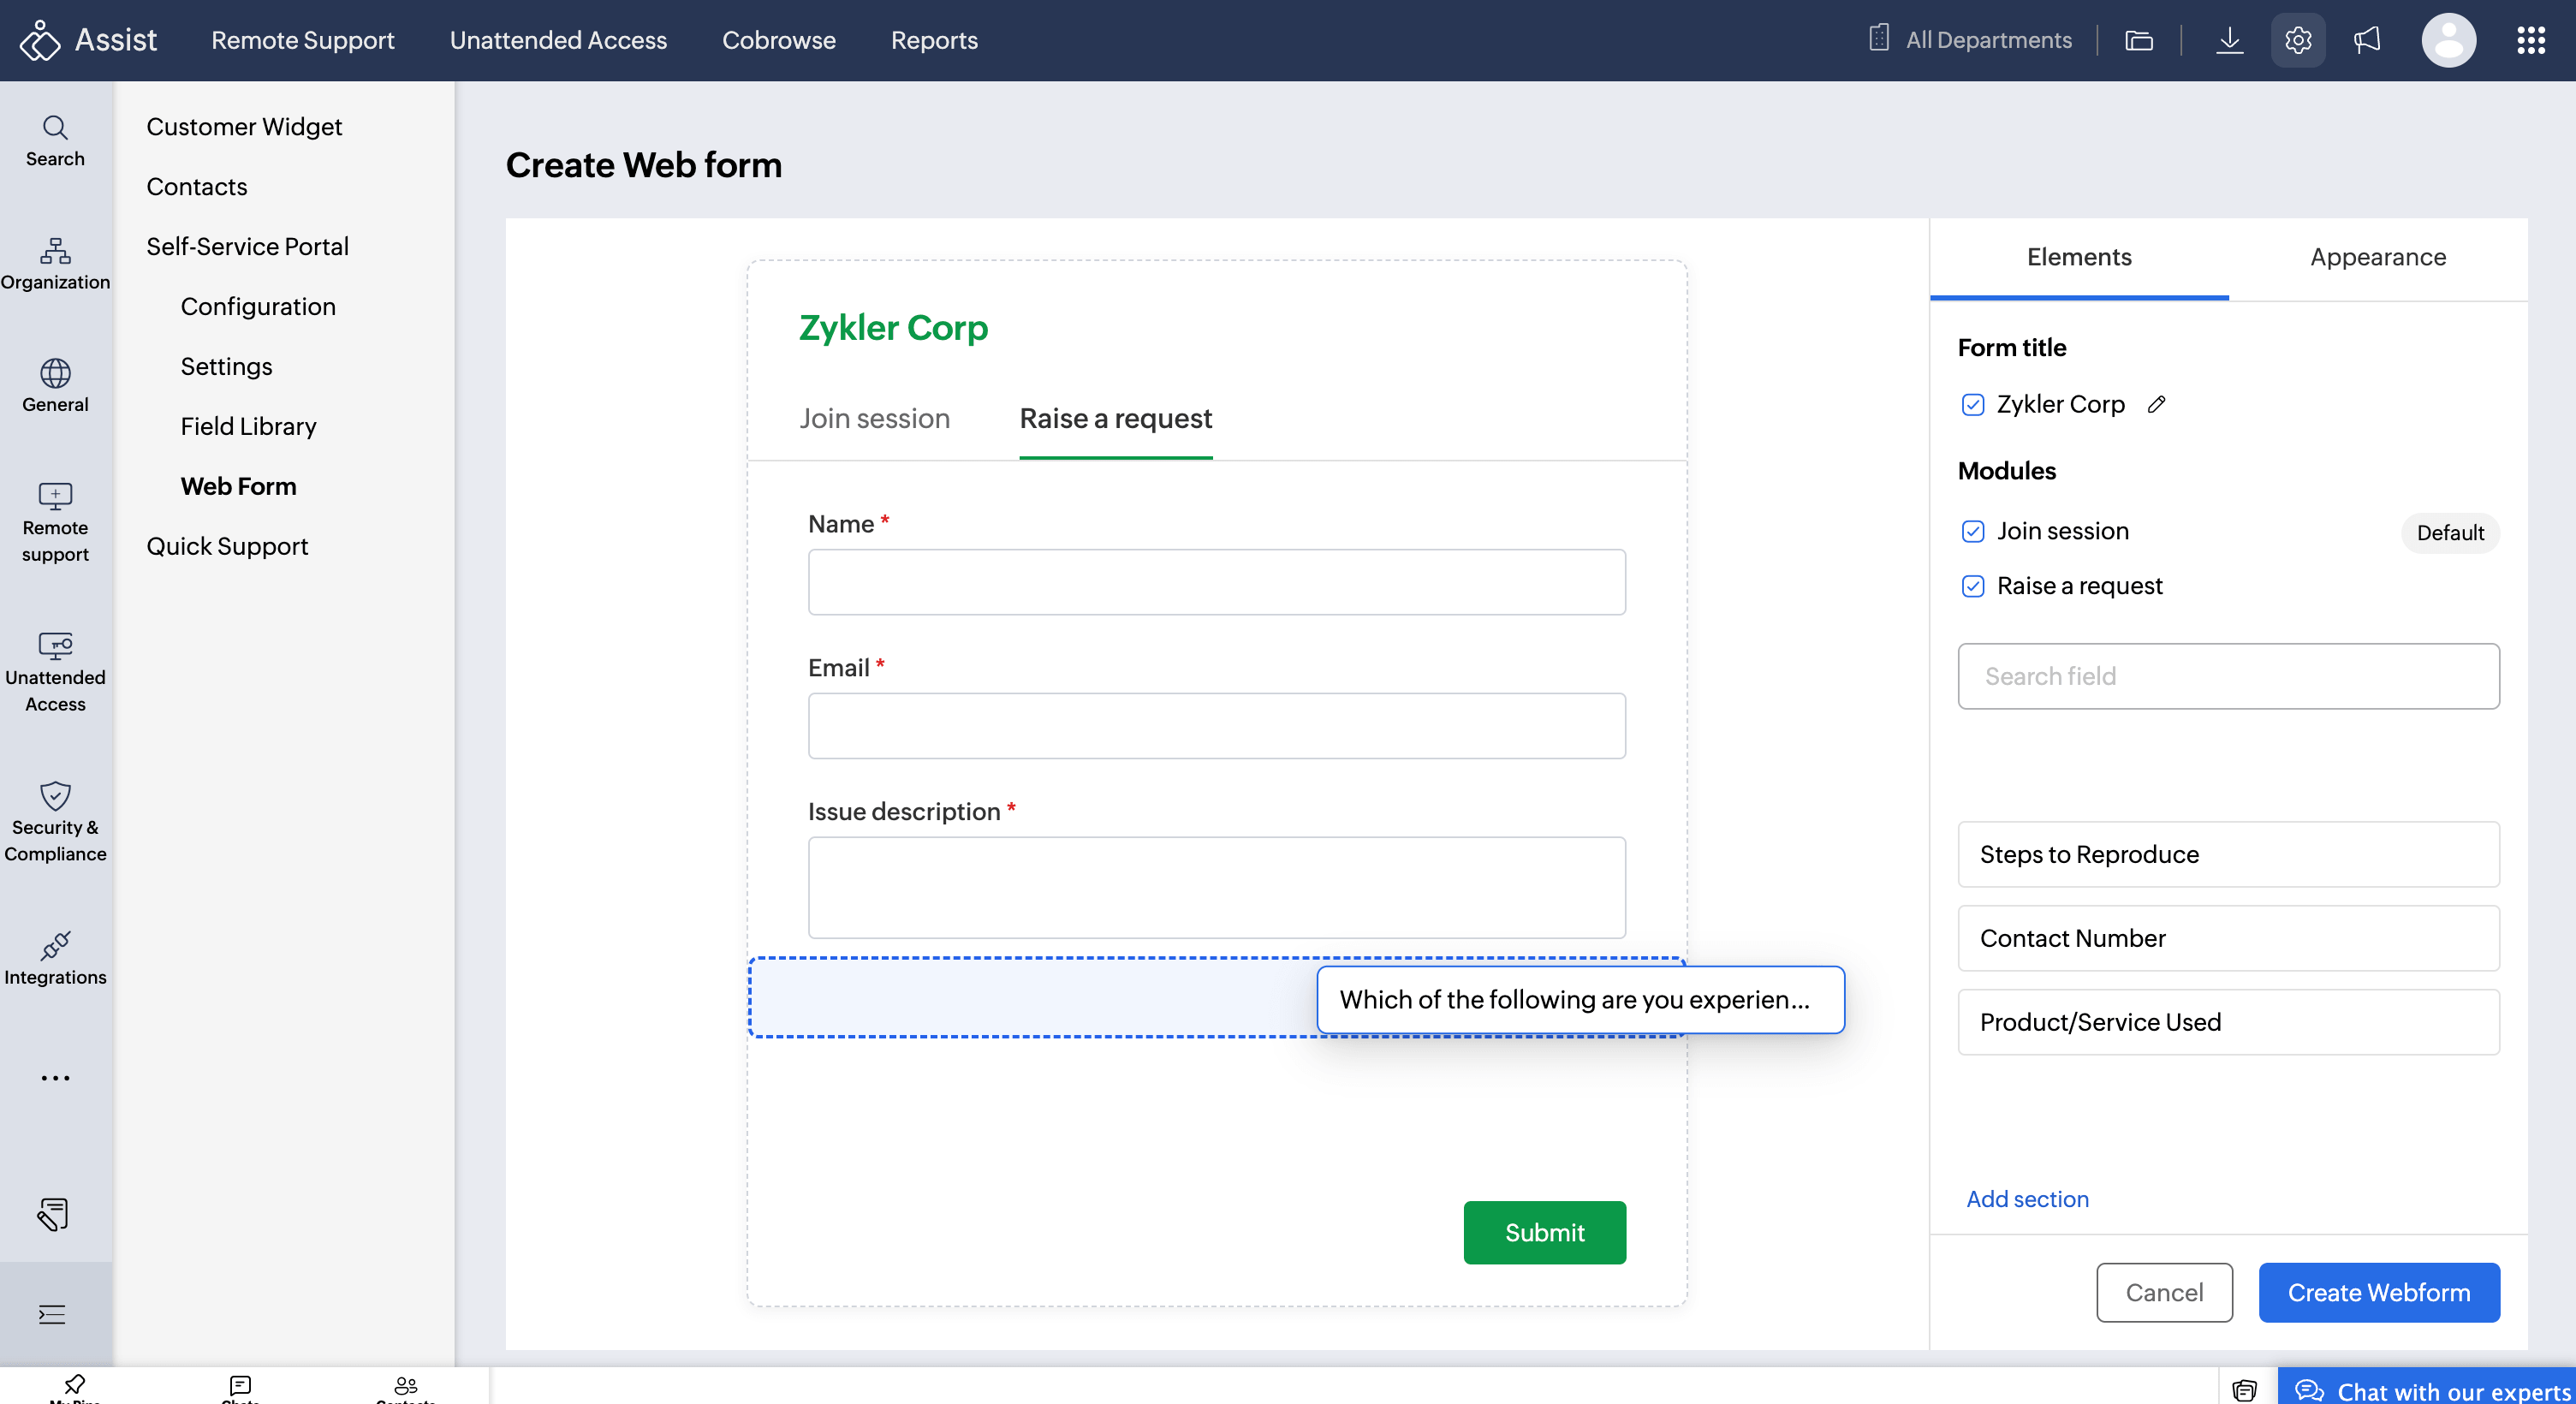The height and width of the screenshot is (1404, 2576).
Task: Open the Reports top menu
Action: coord(934,40)
